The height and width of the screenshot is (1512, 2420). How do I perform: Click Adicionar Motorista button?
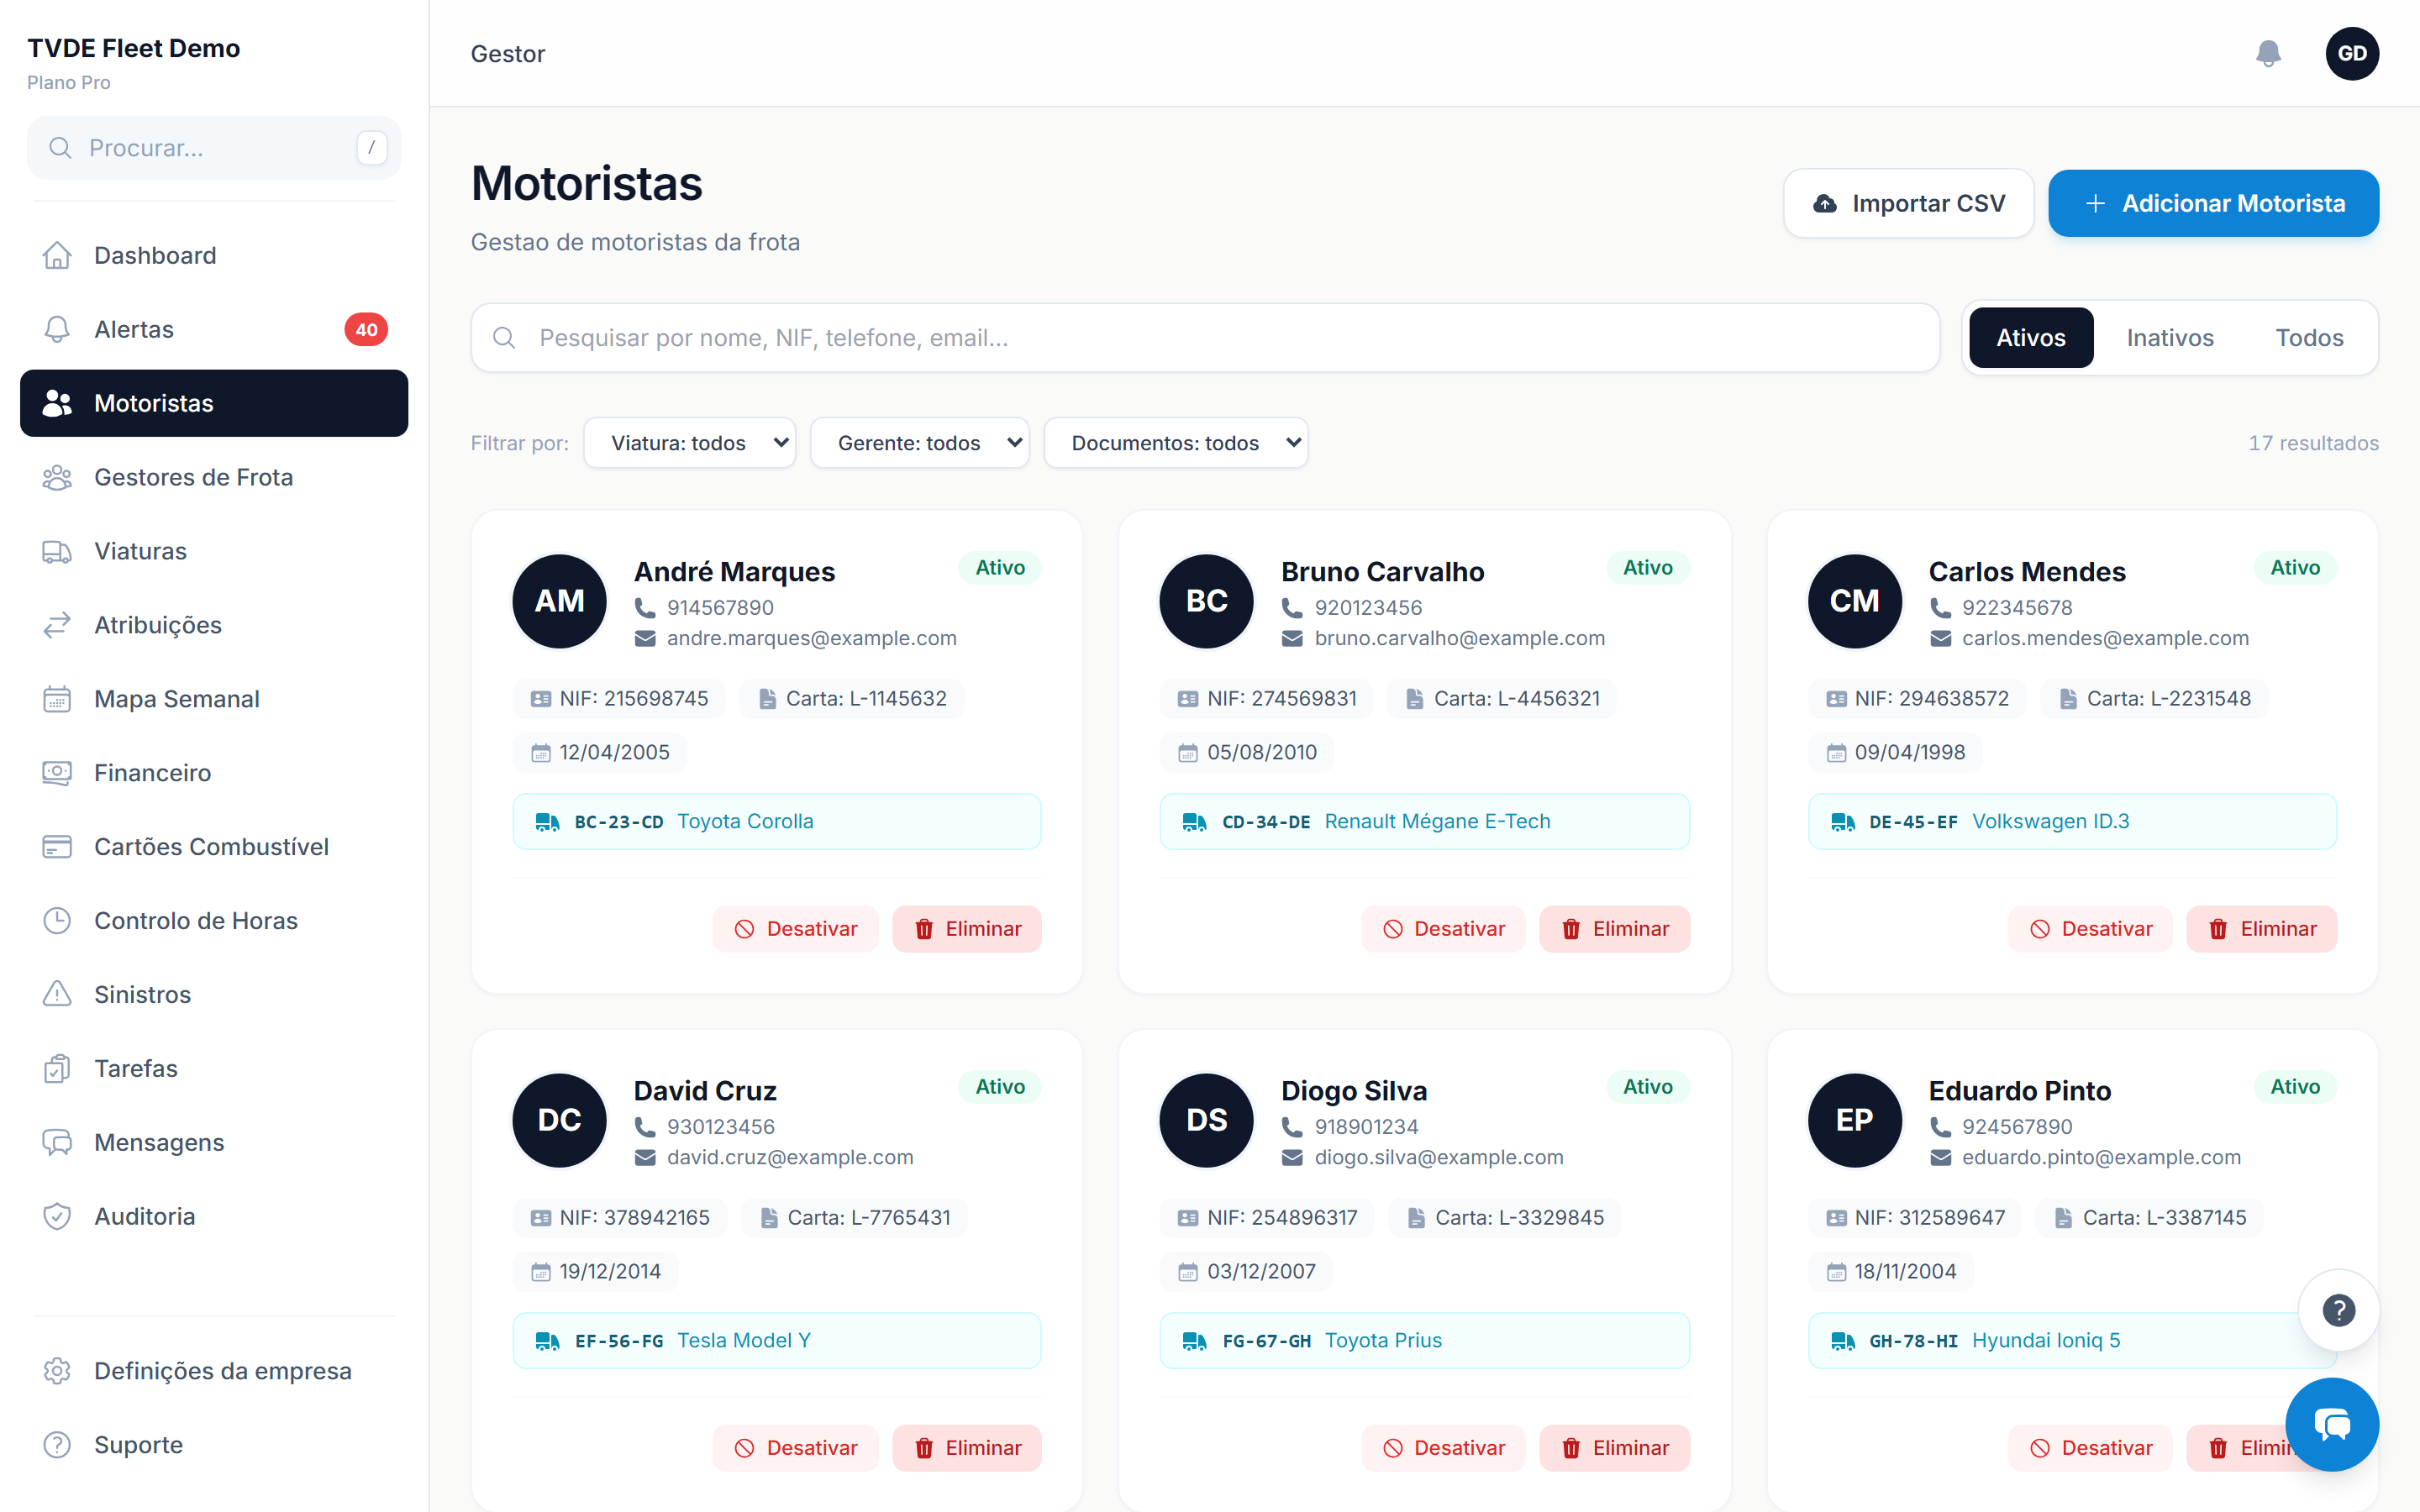click(x=2213, y=203)
